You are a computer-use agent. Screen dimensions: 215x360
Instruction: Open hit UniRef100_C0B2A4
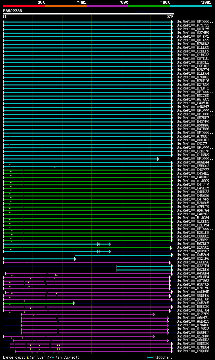193,255
